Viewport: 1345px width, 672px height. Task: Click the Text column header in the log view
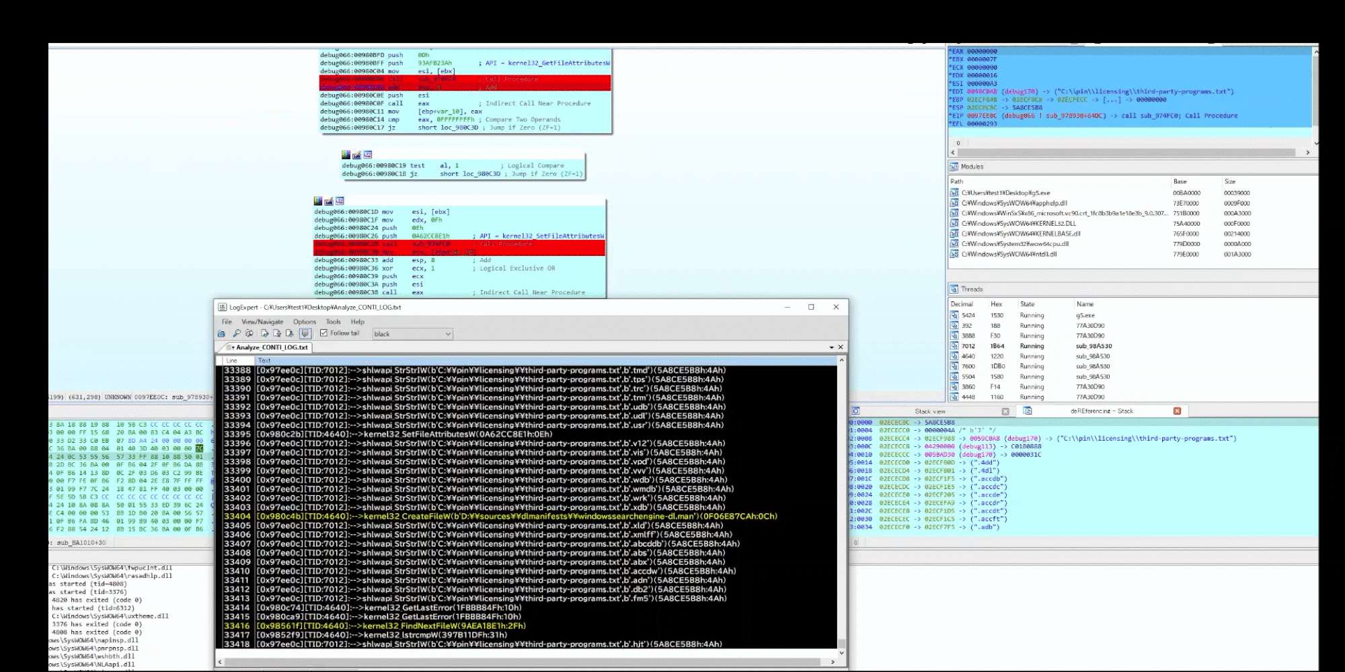pyautogui.click(x=264, y=360)
